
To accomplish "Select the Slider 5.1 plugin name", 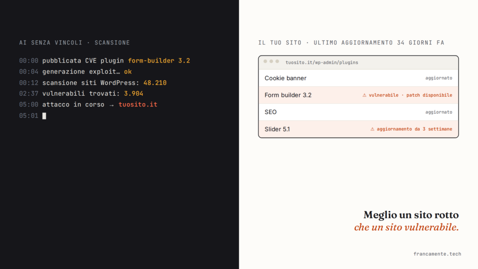I will pos(277,129).
